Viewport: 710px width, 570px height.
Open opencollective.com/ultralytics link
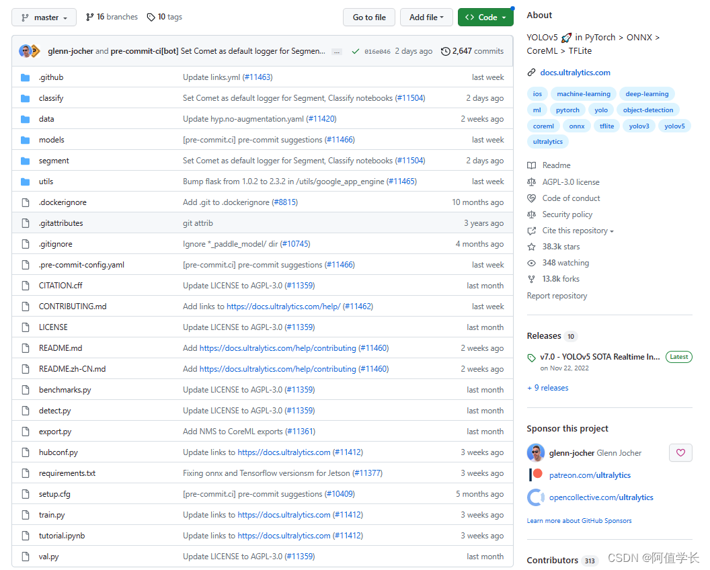point(601,497)
